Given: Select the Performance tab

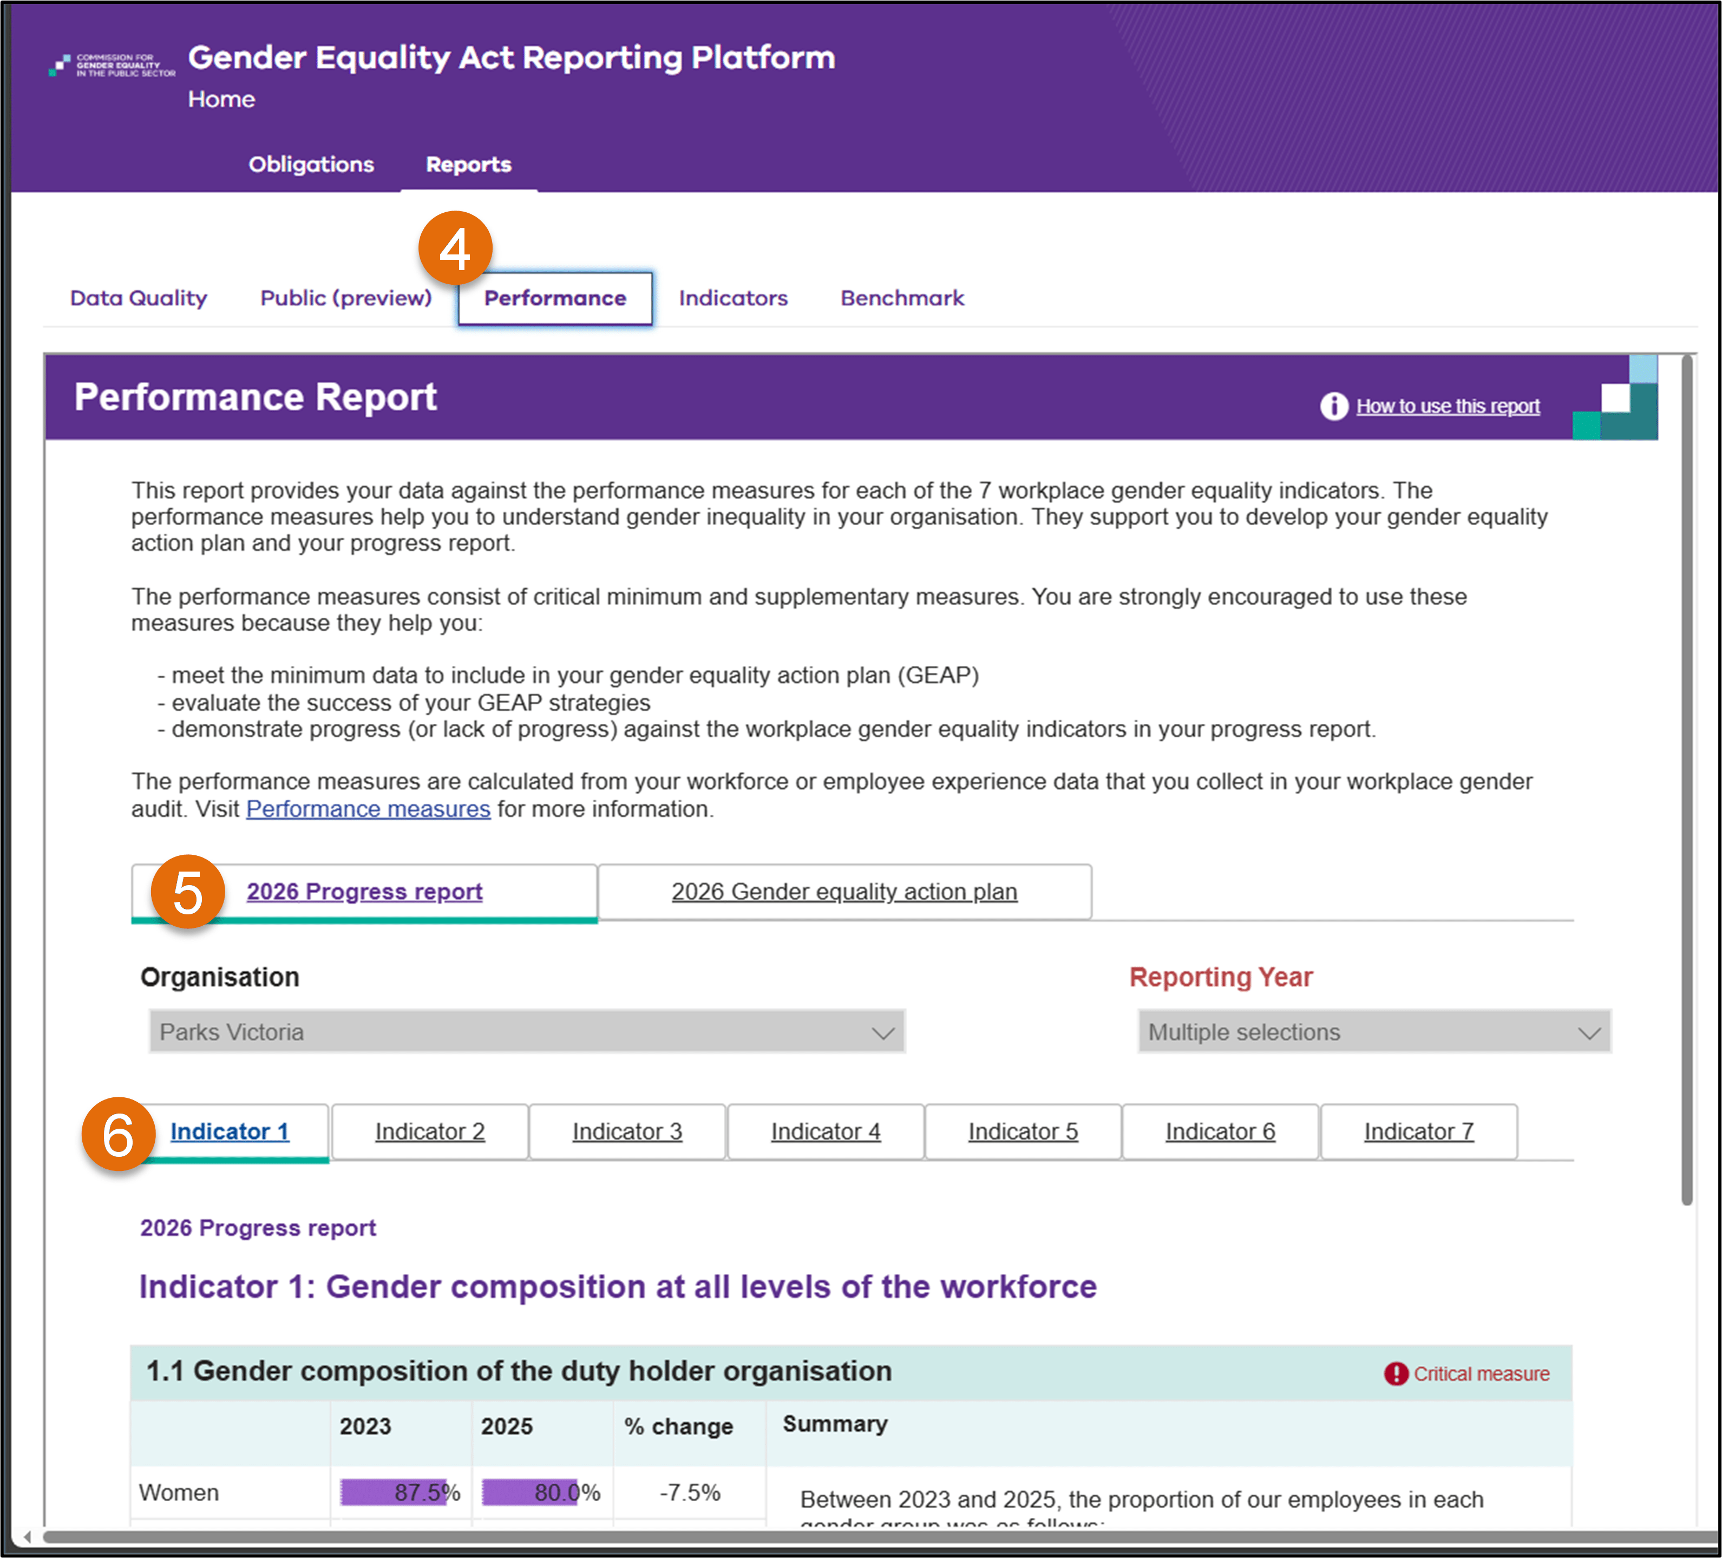Looking at the screenshot, I should pos(555,298).
